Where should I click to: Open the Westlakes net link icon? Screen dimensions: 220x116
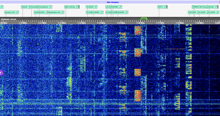click(63, 12)
